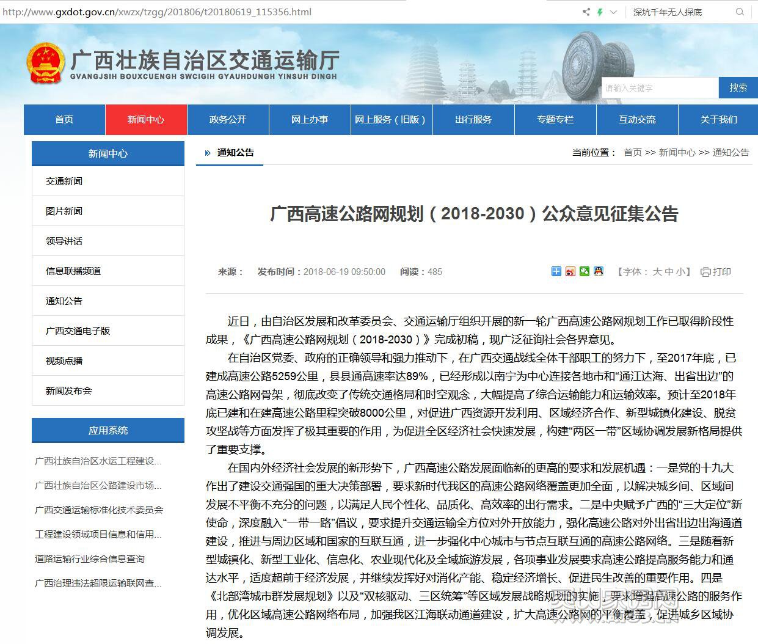758x644 pixels.
Task: Set font size to 小
Action: coord(680,272)
